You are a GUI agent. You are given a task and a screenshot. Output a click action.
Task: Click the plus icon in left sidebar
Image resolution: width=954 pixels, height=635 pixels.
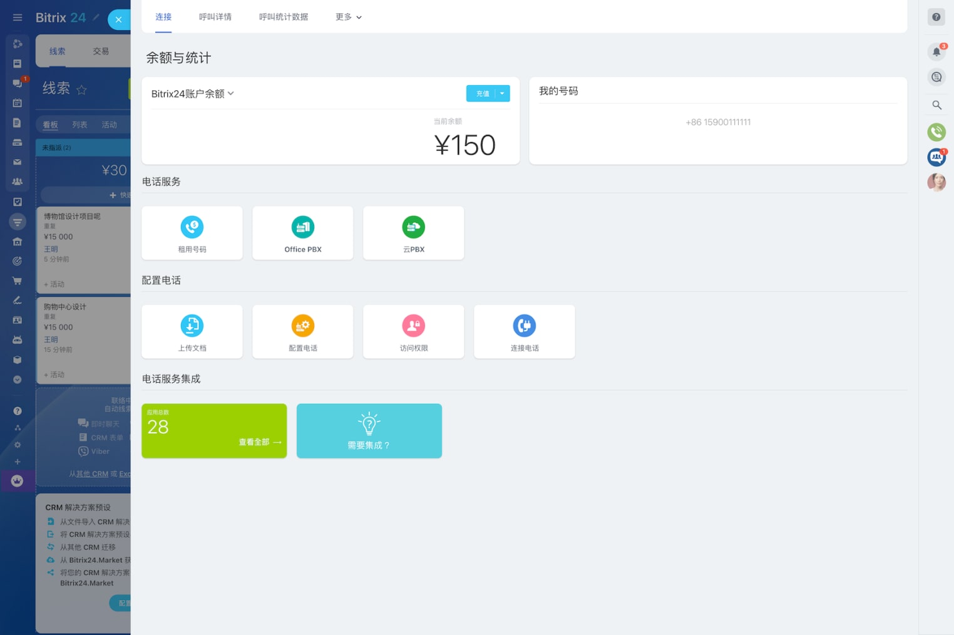(18, 462)
